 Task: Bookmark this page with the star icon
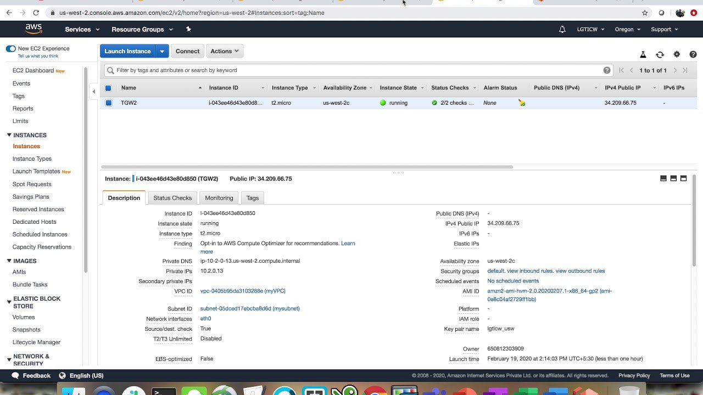coord(645,13)
